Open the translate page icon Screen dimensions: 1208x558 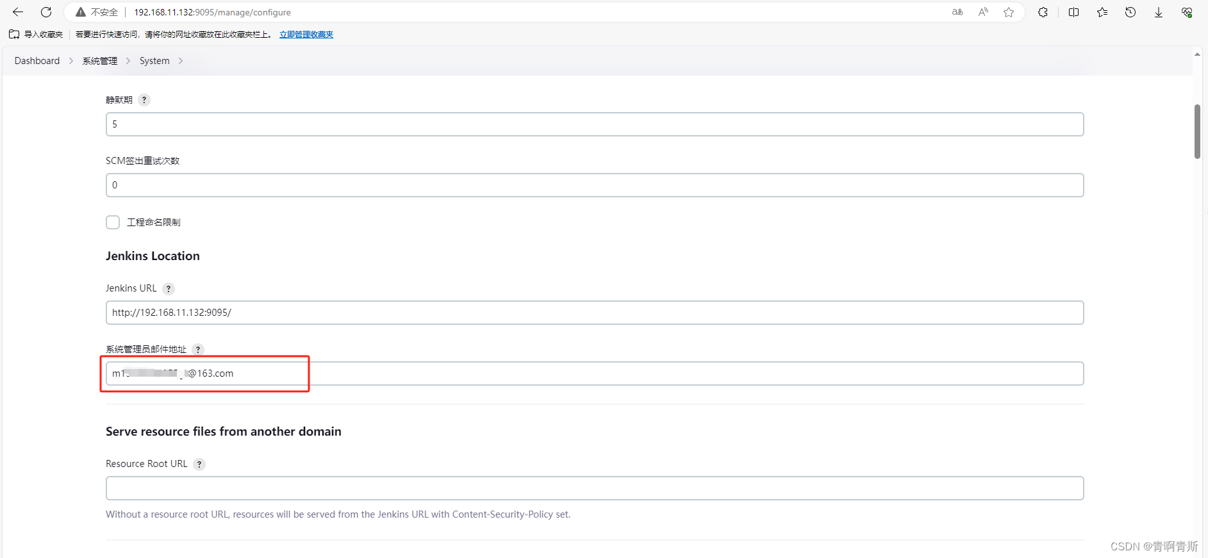pos(957,12)
